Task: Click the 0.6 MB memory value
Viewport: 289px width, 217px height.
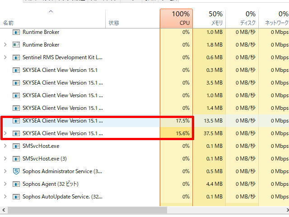Action: (x=214, y=57)
